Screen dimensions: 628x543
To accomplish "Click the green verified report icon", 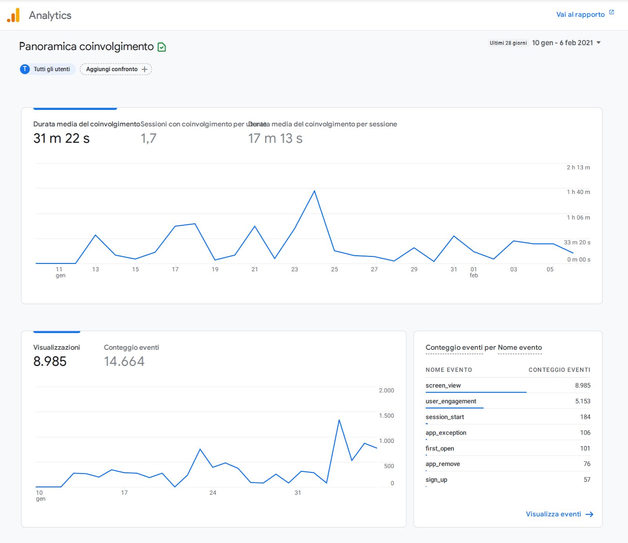I will coord(162,47).
